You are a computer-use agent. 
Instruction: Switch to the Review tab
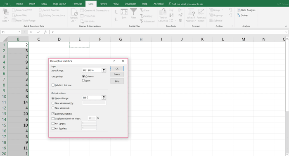[103, 4]
